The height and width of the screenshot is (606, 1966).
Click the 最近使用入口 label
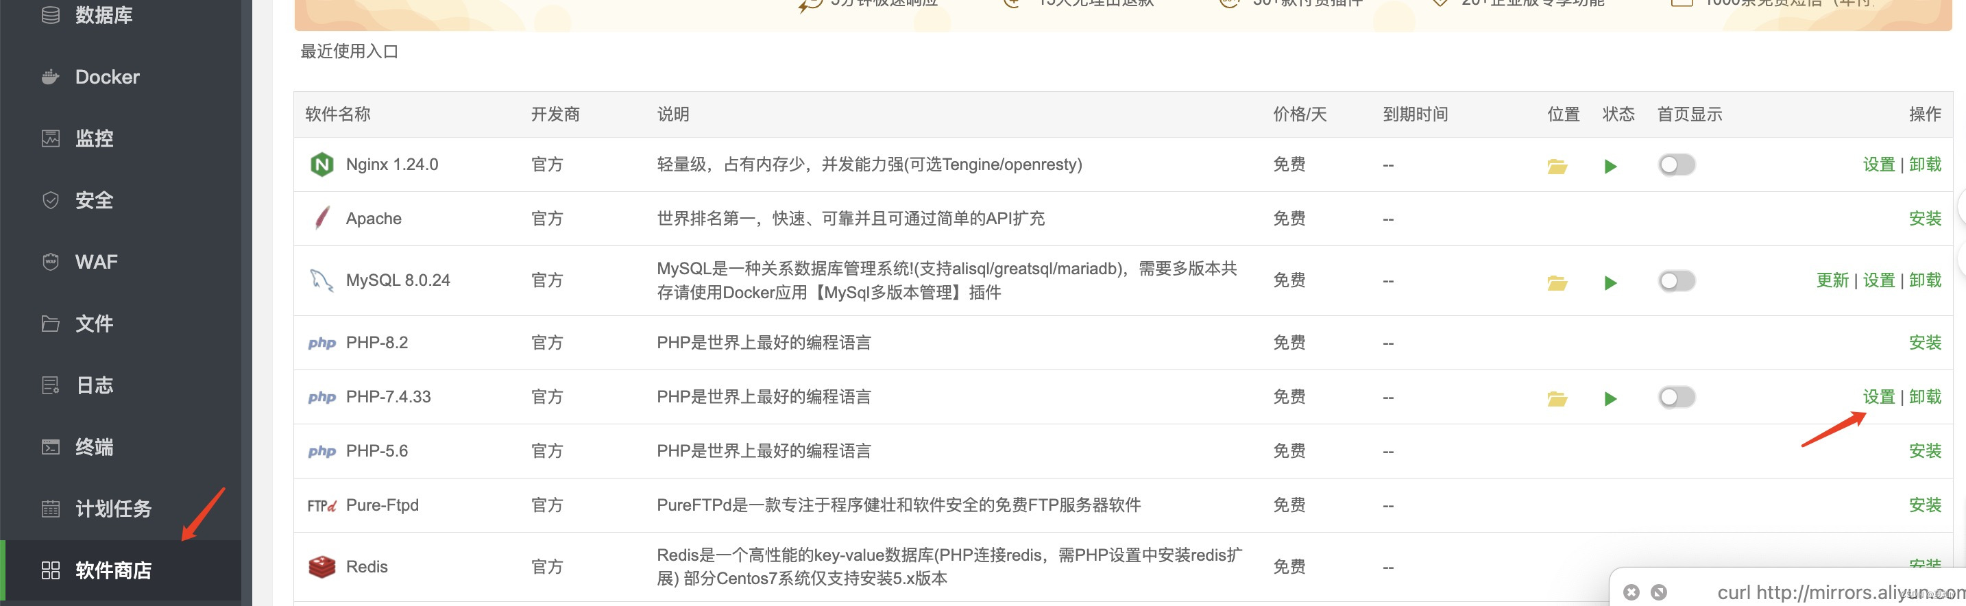[349, 51]
